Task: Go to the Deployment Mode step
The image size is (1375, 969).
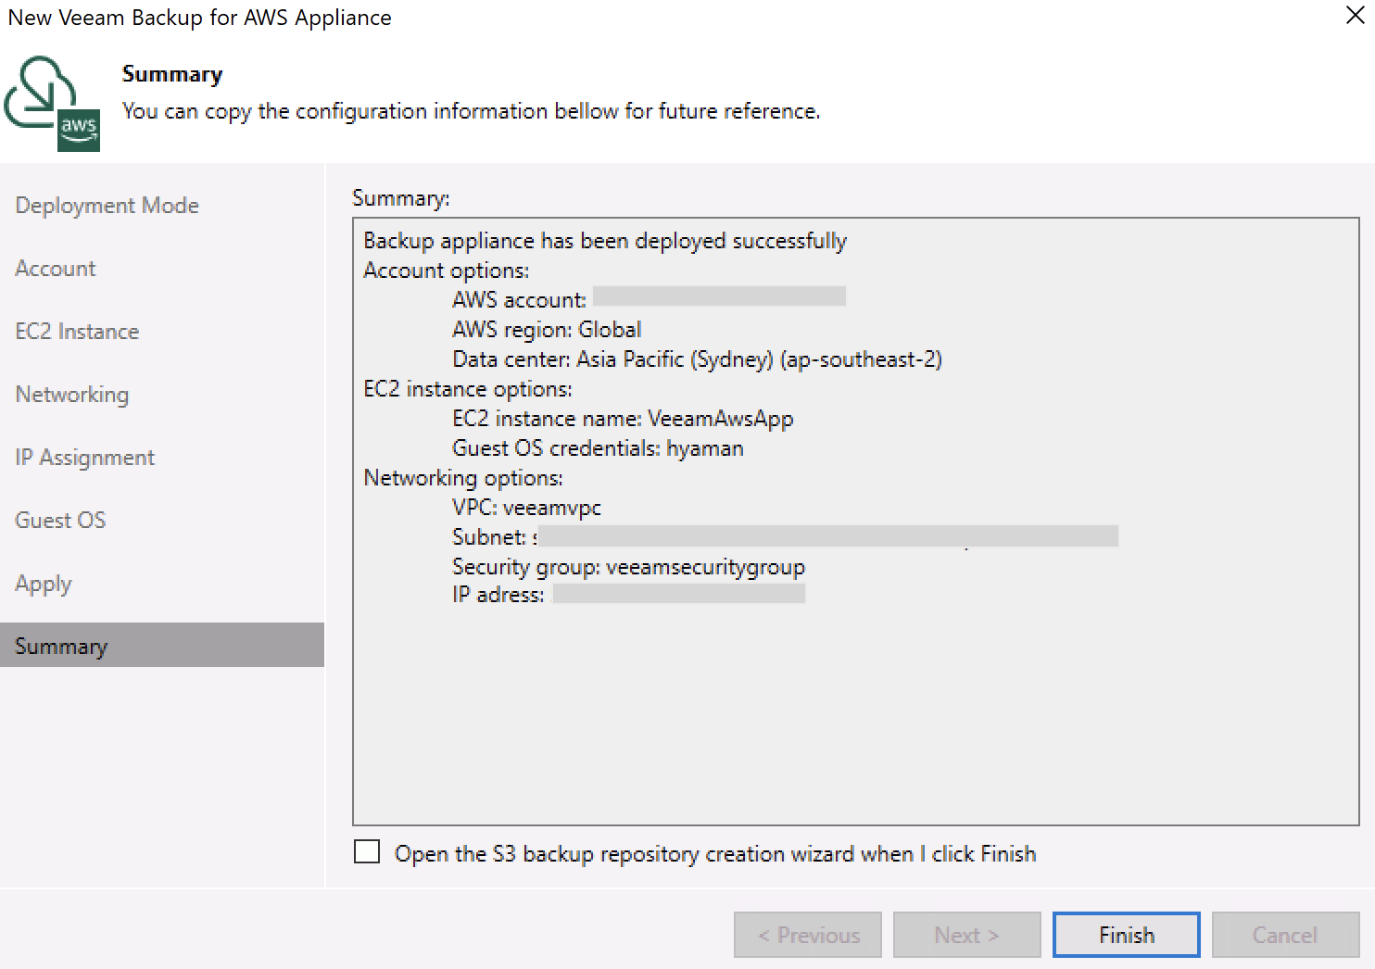Action: [107, 206]
